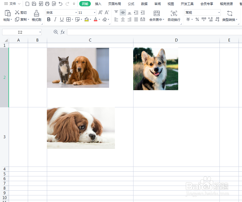Expand font color dropdown arrow

coord(99,19)
